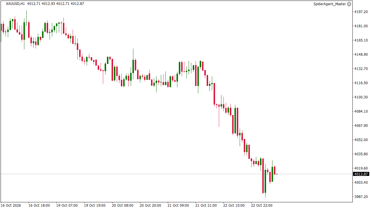
Task: Click the 16 Oct 2026 date label
Action: (x=11, y=206)
